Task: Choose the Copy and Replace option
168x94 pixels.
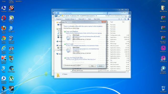Action: click(x=83, y=36)
